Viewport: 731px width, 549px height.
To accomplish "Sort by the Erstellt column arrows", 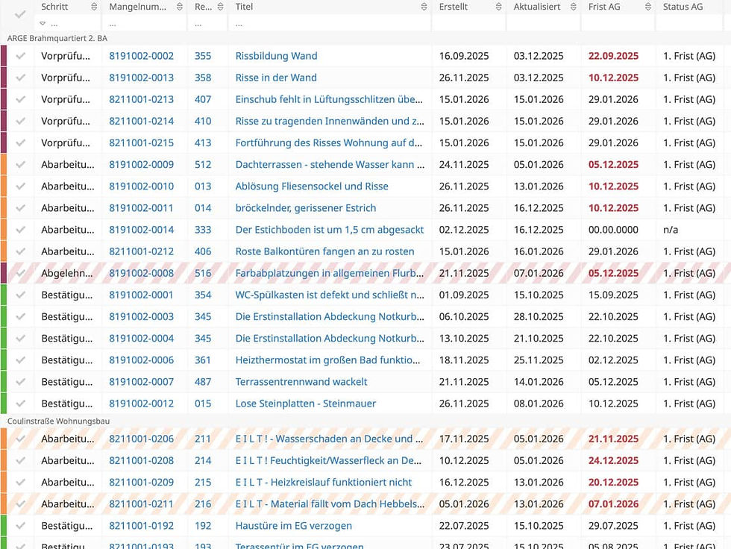I will point(498,7).
